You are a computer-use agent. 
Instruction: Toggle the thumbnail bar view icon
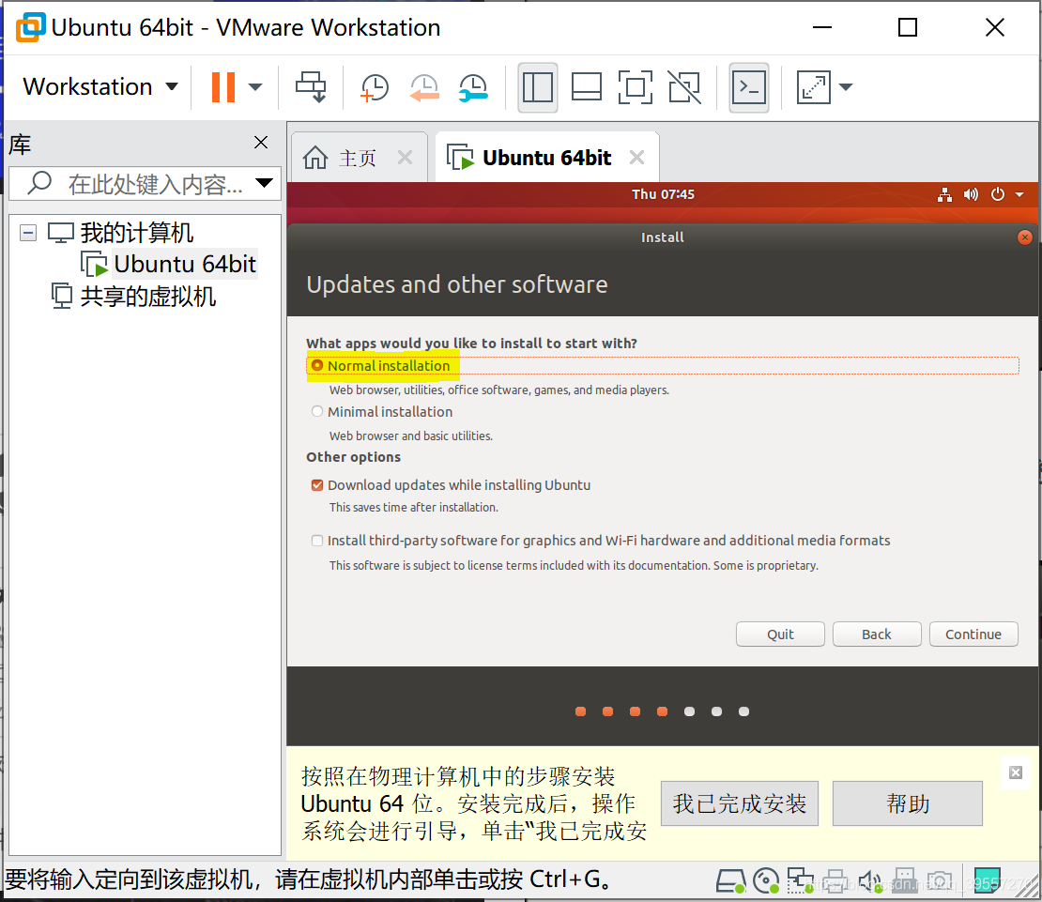coord(586,87)
